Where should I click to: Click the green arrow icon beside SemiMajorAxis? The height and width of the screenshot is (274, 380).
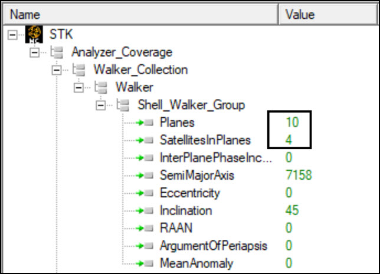tap(145, 176)
